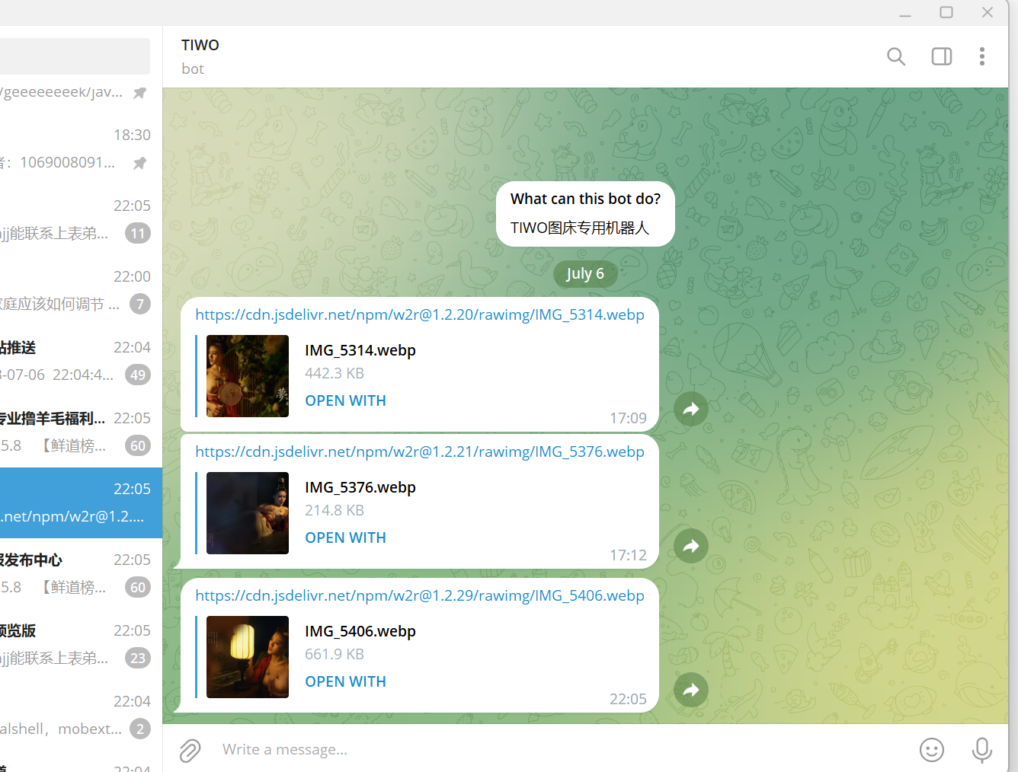Start voice message with microphone icon

tap(982, 750)
